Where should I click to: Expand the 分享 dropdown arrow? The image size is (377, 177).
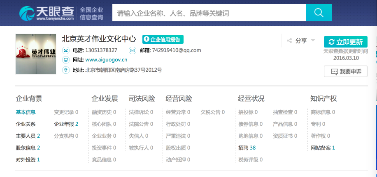click(313, 40)
